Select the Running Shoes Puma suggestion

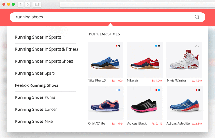coord(35,97)
